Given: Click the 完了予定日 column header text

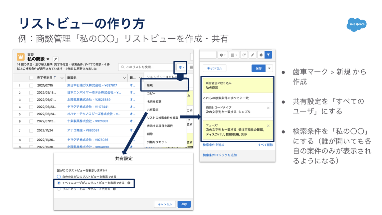Looking at the screenshot, I should 45,78.
